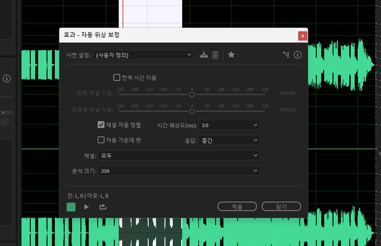Apply the effect with the 적용 button

pos(237,206)
